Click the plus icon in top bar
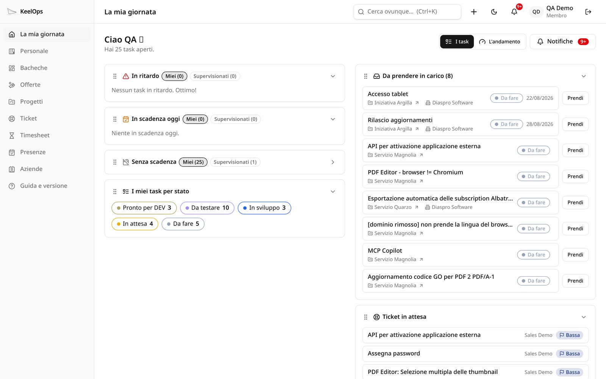This screenshot has width=606, height=379. (473, 12)
